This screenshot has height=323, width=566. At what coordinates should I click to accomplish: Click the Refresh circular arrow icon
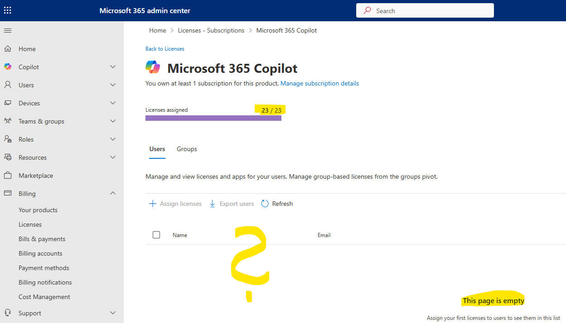pos(265,204)
